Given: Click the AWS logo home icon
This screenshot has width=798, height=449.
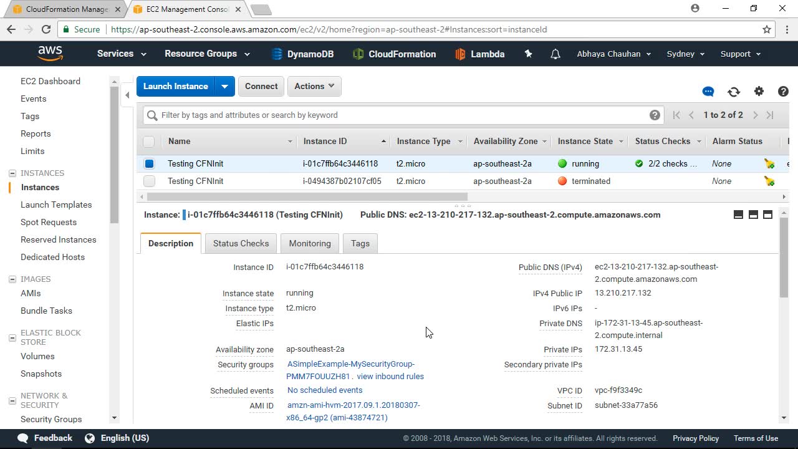Looking at the screenshot, I should [50, 54].
